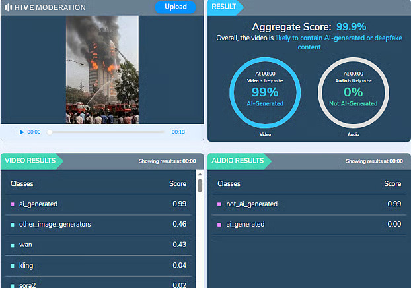Viewport: 411px width, 288px height.
Task: Click the burning building video preview
Action: click(102, 69)
